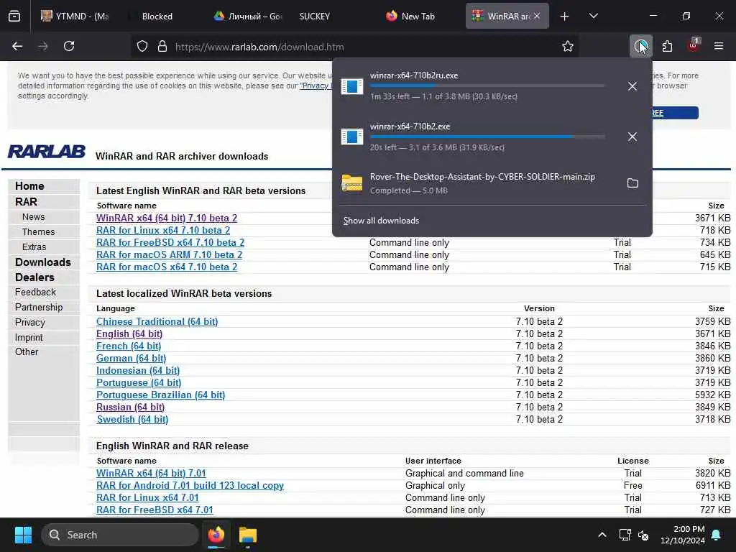
Task: Click winrar-x64-710b2.exe progress bar
Action: tap(487, 137)
